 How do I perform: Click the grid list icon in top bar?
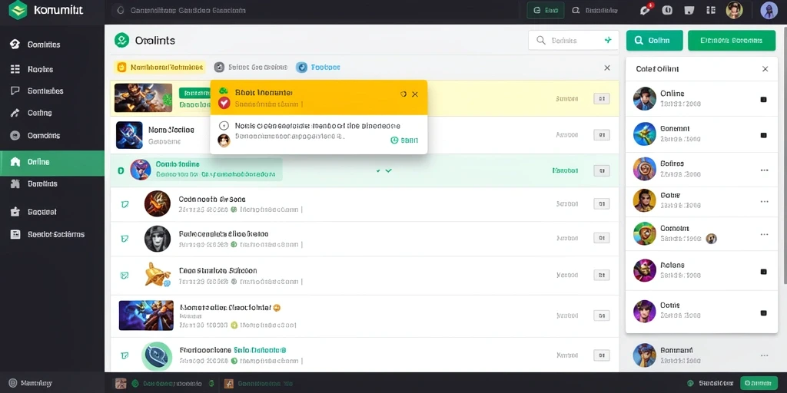click(x=711, y=10)
